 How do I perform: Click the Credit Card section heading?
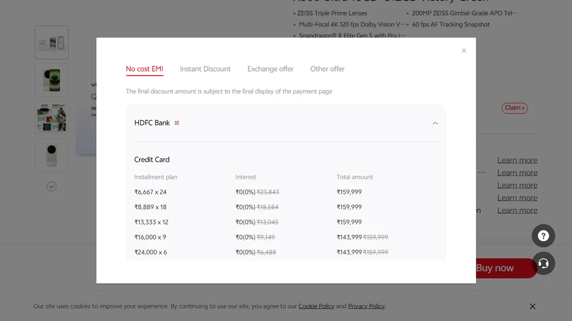(152, 160)
